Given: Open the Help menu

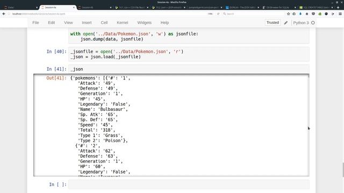Looking at the screenshot, I should tap(164, 23).
